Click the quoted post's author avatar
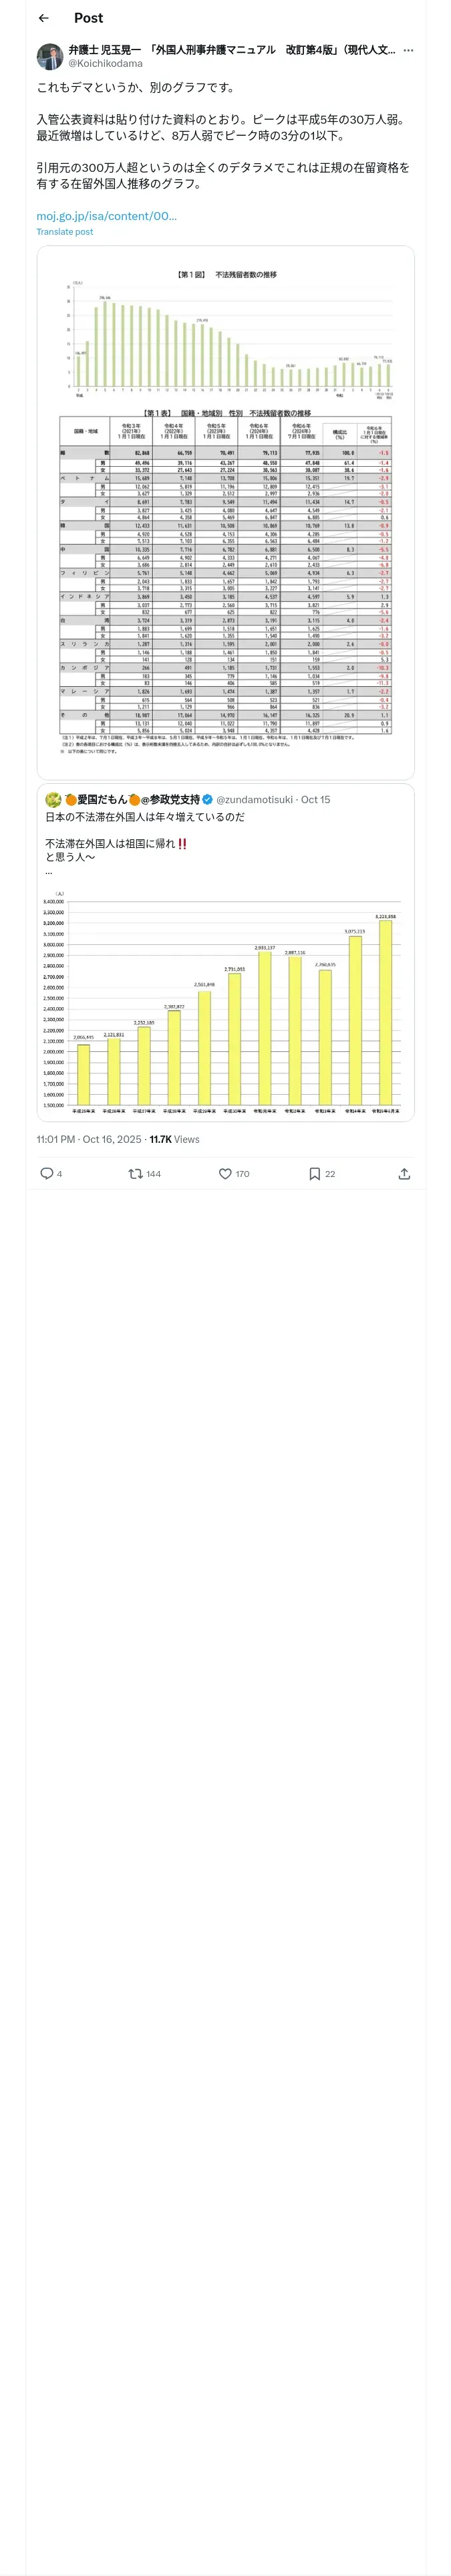The image size is (451, 2576). click(x=53, y=799)
